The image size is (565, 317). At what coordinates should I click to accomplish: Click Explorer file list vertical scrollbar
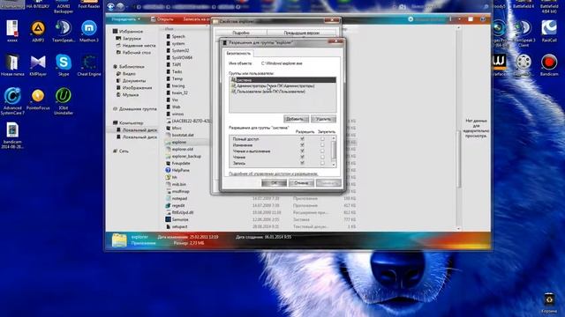(459, 158)
